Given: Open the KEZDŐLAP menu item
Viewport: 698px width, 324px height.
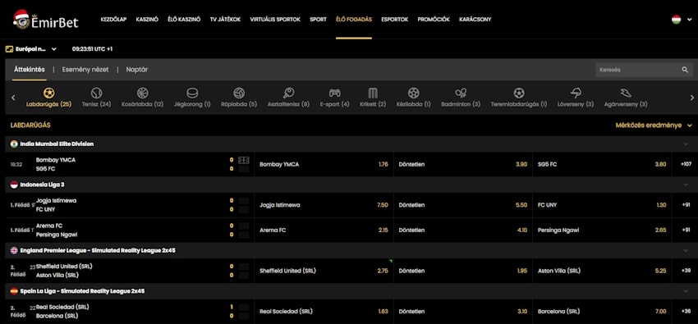Looking at the screenshot, I should pyautogui.click(x=113, y=20).
